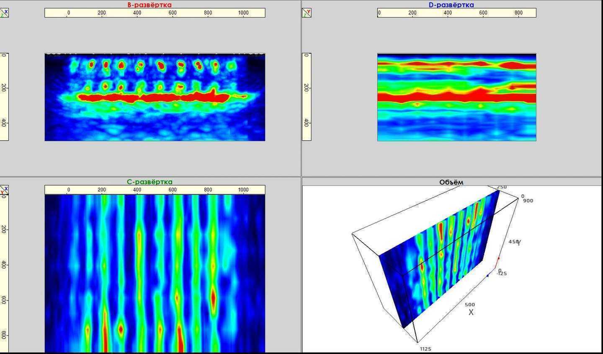Click the C-scan vertical ruler at 600
The height and width of the screenshot is (354, 603).
(x=4, y=300)
